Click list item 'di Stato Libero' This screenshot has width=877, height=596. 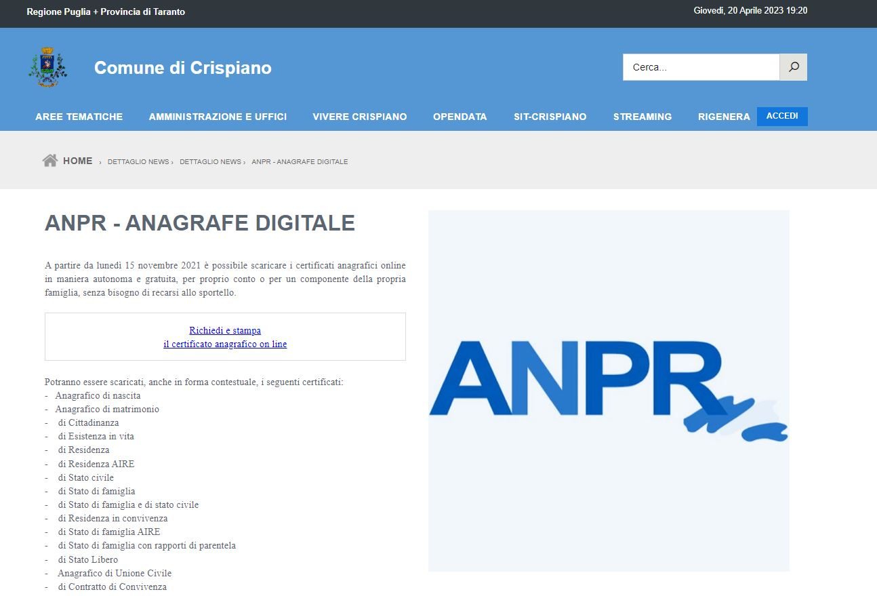(88, 559)
